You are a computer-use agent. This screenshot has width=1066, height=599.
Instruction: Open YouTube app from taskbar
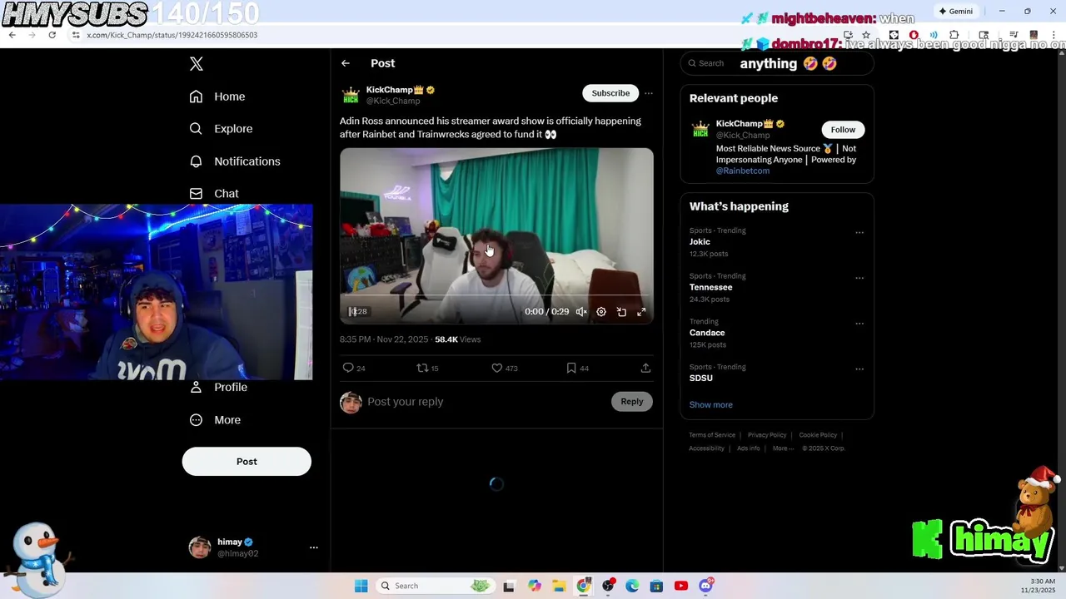tap(681, 586)
